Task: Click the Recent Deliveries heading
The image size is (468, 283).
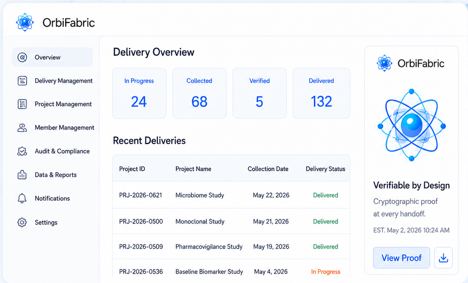Action: point(149,141)
